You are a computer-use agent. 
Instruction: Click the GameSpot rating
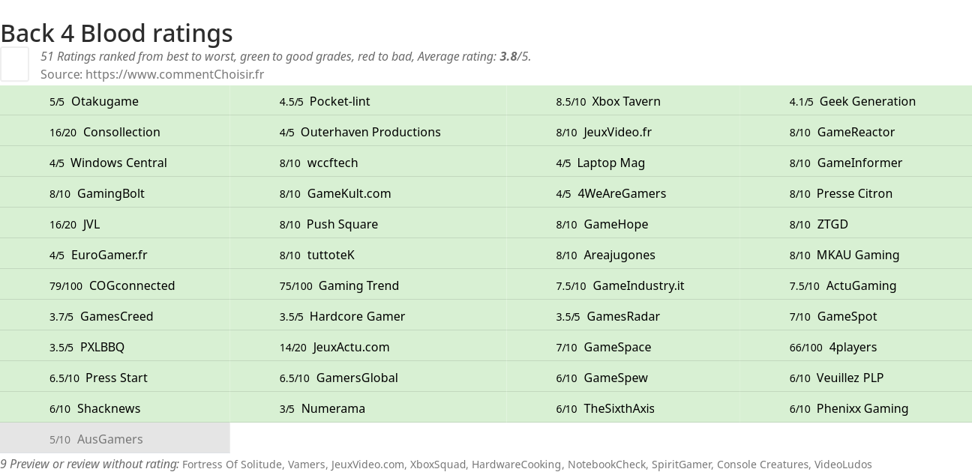coord(856,316)
